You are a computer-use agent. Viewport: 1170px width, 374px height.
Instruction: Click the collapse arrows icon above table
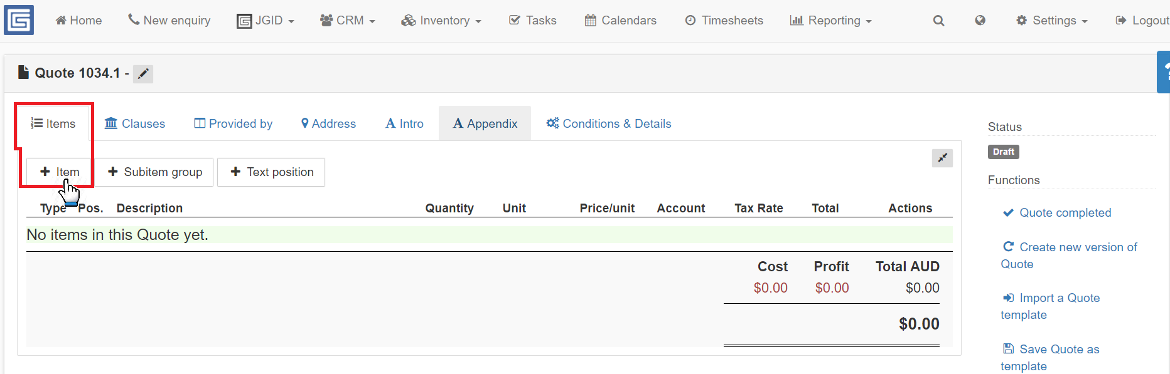point(942,158)
